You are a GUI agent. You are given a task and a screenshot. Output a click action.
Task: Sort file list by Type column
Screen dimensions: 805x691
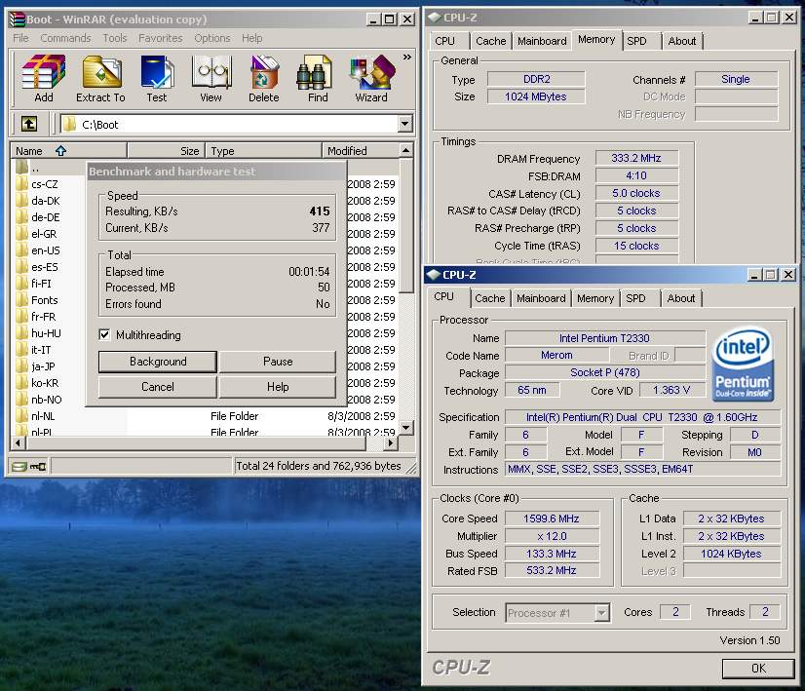(263, 151)
